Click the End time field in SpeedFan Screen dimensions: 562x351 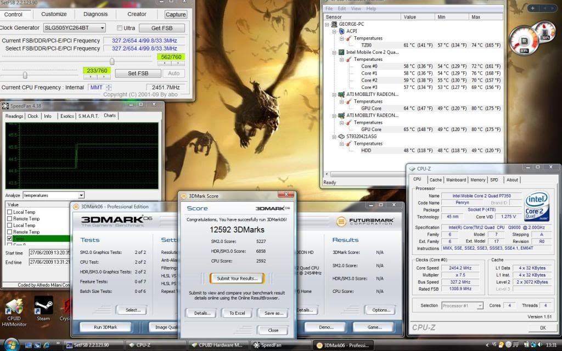(x=49, y=262)
